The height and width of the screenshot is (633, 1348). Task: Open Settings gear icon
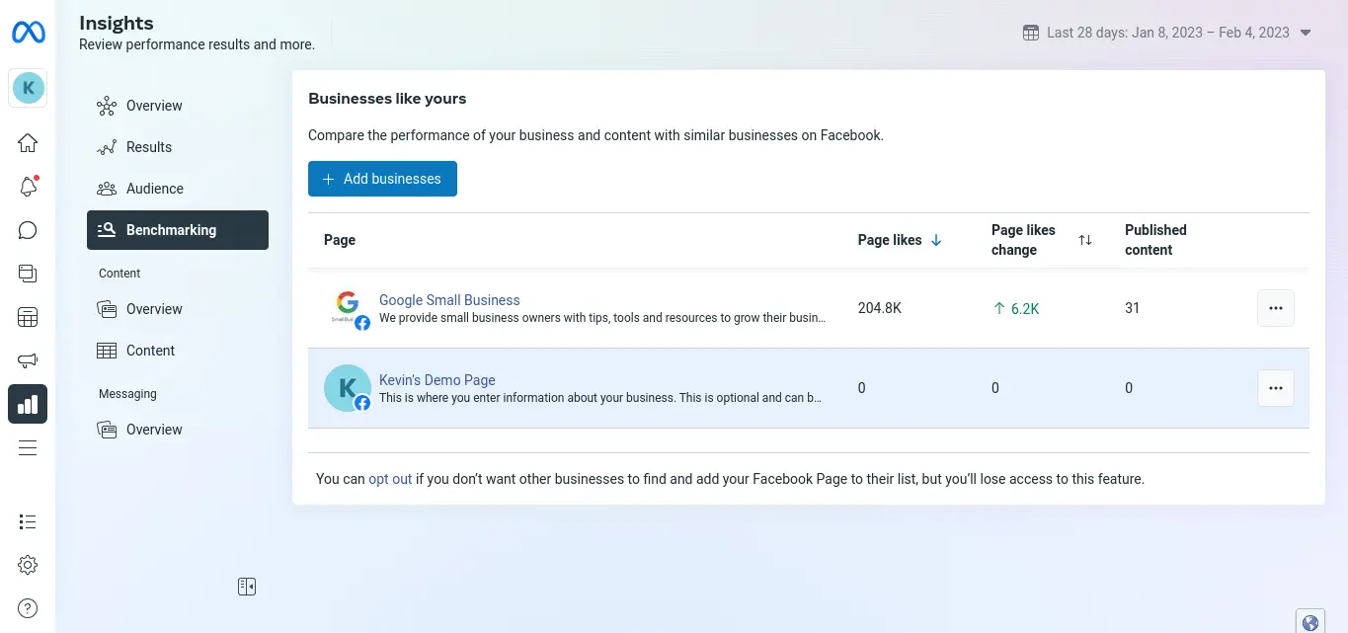pyautogui.click(x=28, y=565)
